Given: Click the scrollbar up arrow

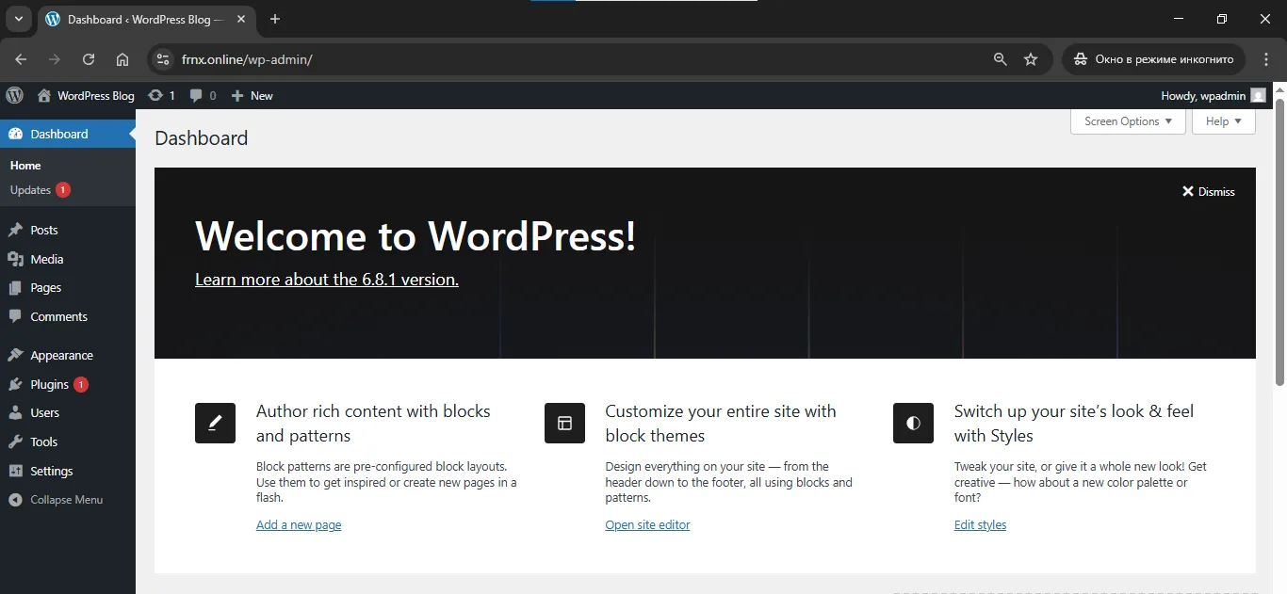Looking at the screenshot, I should pos(1280,90).
